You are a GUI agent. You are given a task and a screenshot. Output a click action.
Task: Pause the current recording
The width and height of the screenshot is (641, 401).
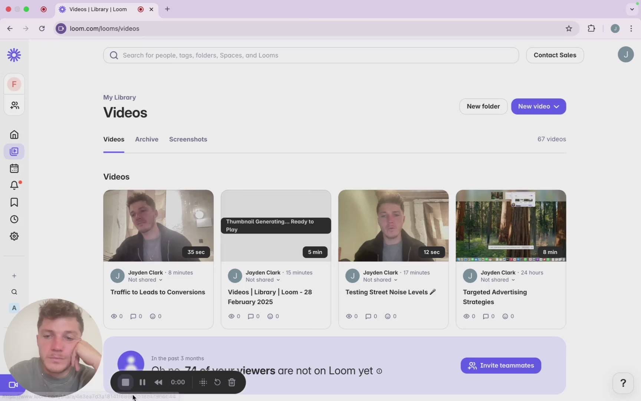click(x=142, y=382)
